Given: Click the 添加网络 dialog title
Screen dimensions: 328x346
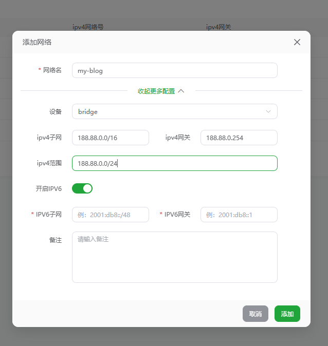Looking at the screenshot, I should 37,42.
